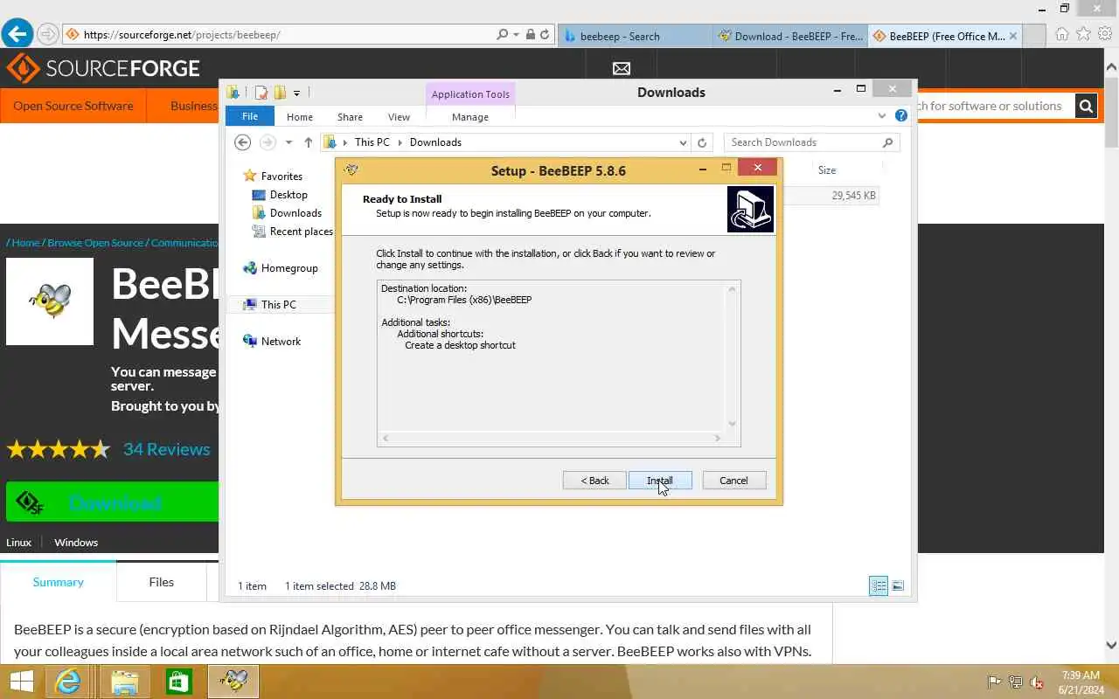Viewport: 1119px width, 699px height.
Task: Refresh the browser page
Action: coord(545,35)
